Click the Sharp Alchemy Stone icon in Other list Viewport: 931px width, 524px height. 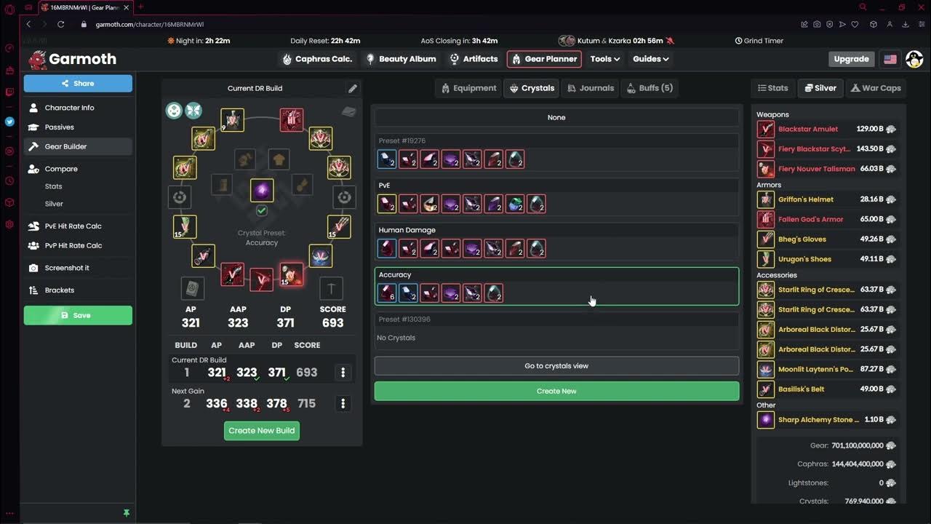tap(766, 420)
